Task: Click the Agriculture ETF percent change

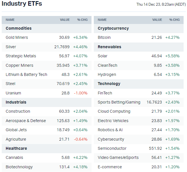Action: 81,139
